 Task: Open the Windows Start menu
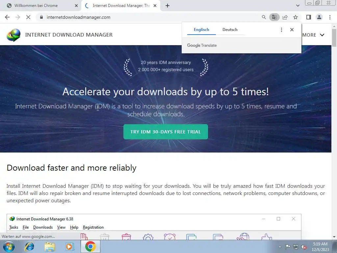click(x=9, y=246)
